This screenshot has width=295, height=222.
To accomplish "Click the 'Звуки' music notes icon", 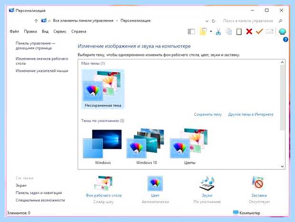I will 207,183.
